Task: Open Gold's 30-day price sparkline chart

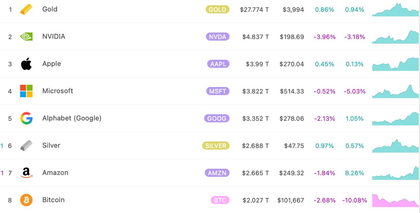Action: [395, 11]
